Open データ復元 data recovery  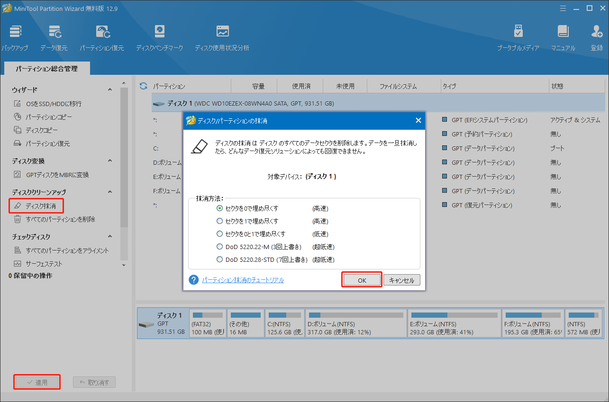click(54, 38)
